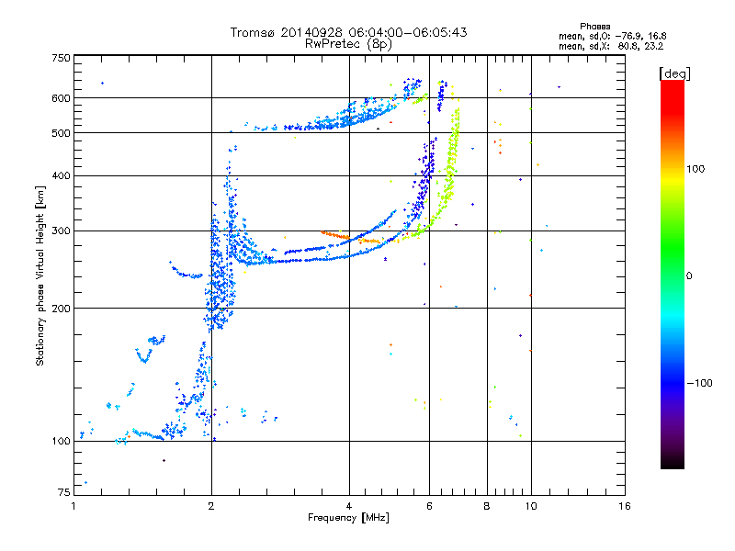Click the x-axis tick label '10'
The width and height of the screenshot is (735, 551).
coord(531,506)
